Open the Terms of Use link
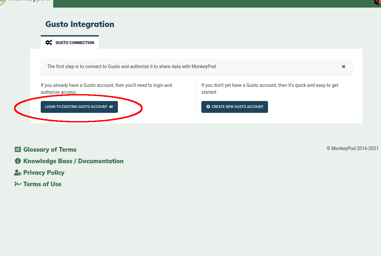 (42, 184)
